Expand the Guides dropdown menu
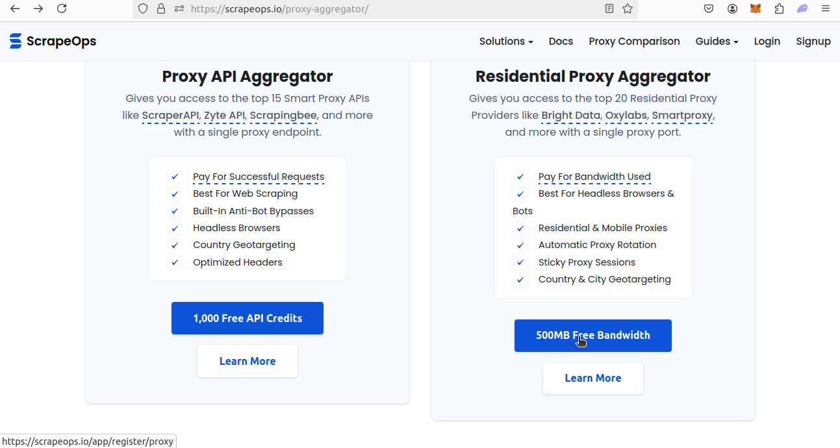 (x=717, y=41)
